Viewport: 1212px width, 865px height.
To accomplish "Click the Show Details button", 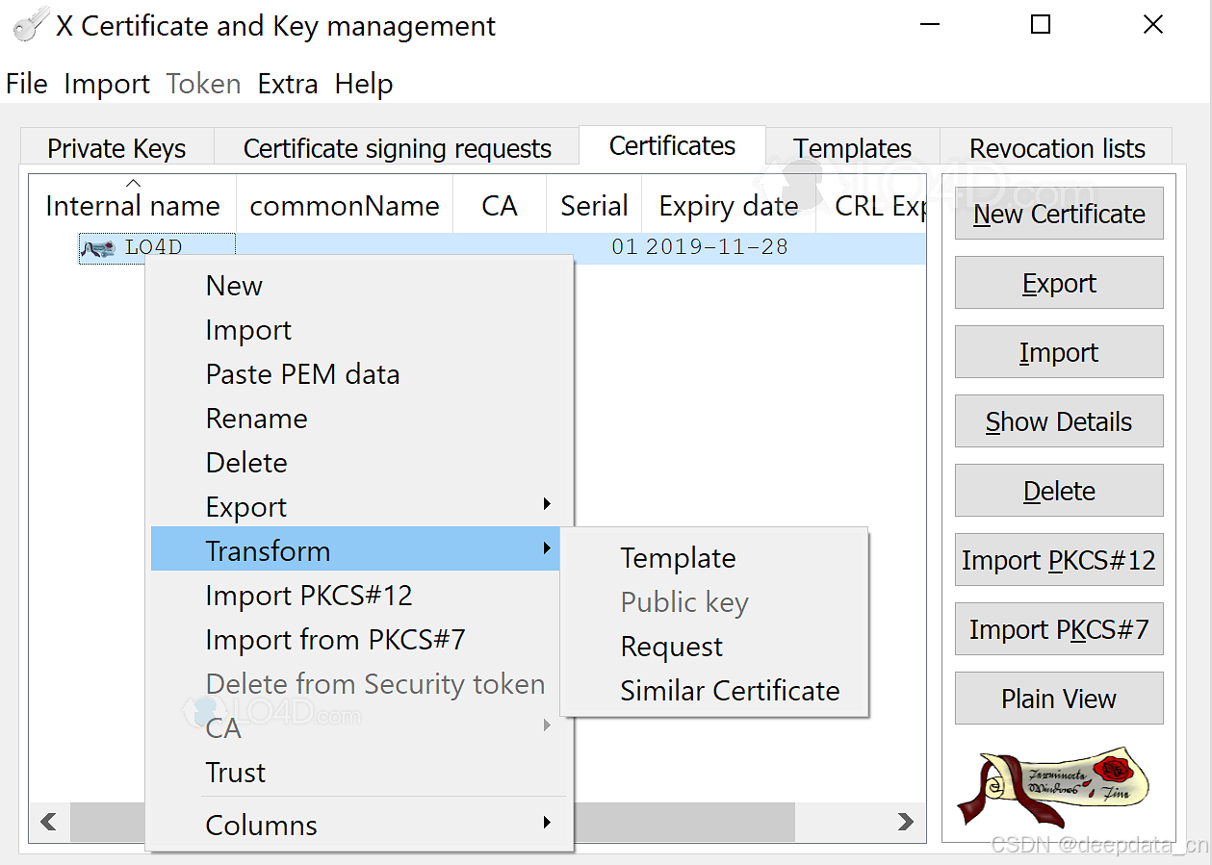I will (x=1059, y=421).
